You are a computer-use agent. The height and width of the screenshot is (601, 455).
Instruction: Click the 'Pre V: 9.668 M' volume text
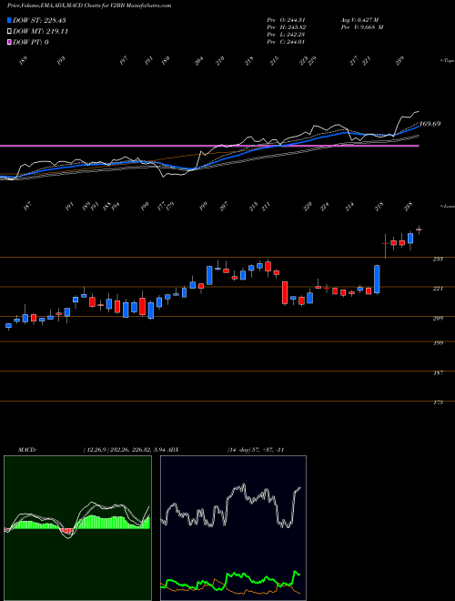coord(362,27)
